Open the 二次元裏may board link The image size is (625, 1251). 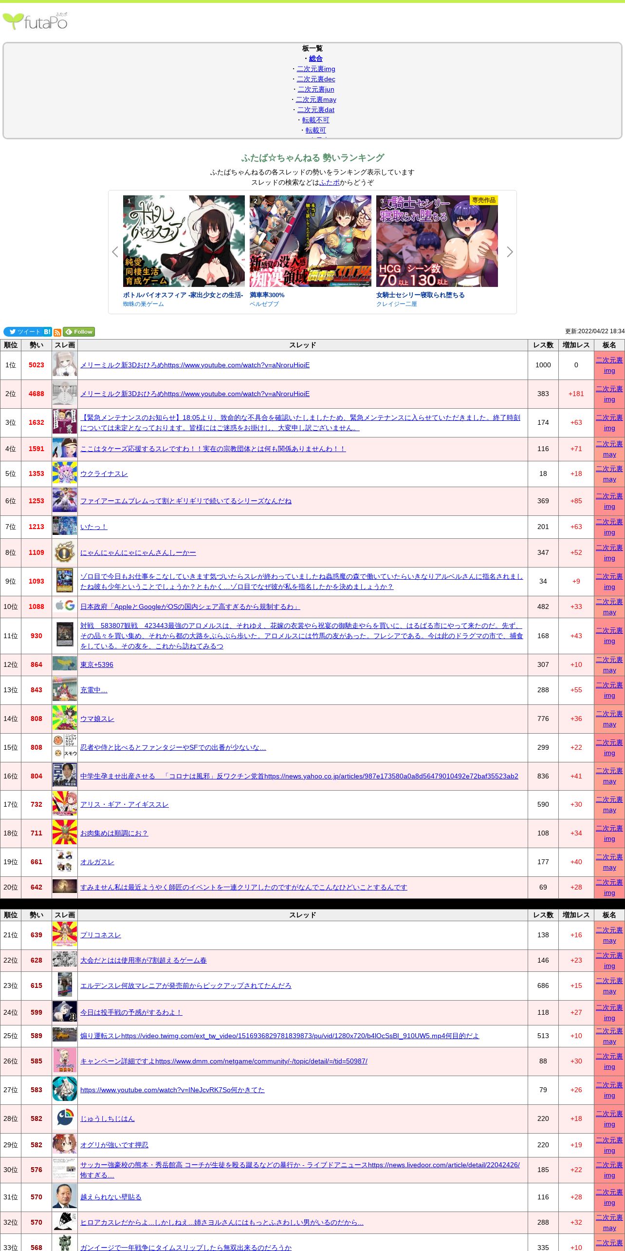[316, 99]
